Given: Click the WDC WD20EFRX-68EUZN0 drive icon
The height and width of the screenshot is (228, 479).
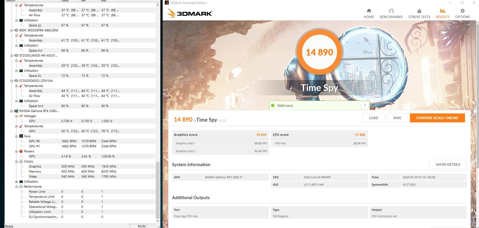Looking at the screenshot, I should [16, 30].
